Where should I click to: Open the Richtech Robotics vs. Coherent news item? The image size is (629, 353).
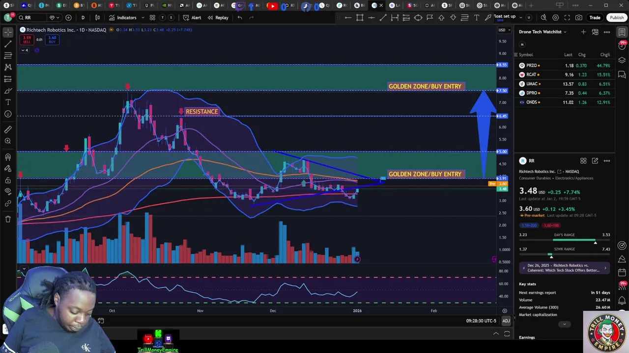tap(564, 268)
